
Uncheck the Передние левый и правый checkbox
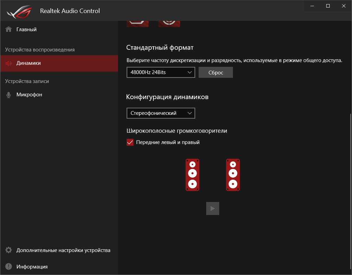pos(130,142)
